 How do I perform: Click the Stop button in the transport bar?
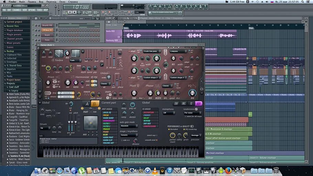pos(74,12)
